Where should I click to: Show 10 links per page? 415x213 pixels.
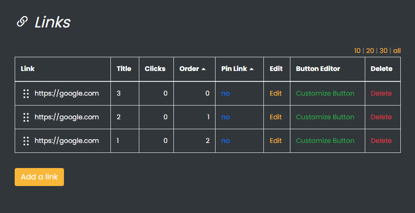click(x=357, y=51)
